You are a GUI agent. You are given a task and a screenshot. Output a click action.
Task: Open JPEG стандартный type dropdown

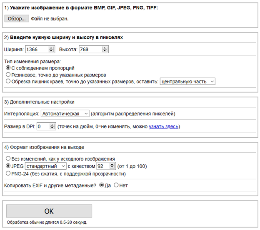coord(45,166)
